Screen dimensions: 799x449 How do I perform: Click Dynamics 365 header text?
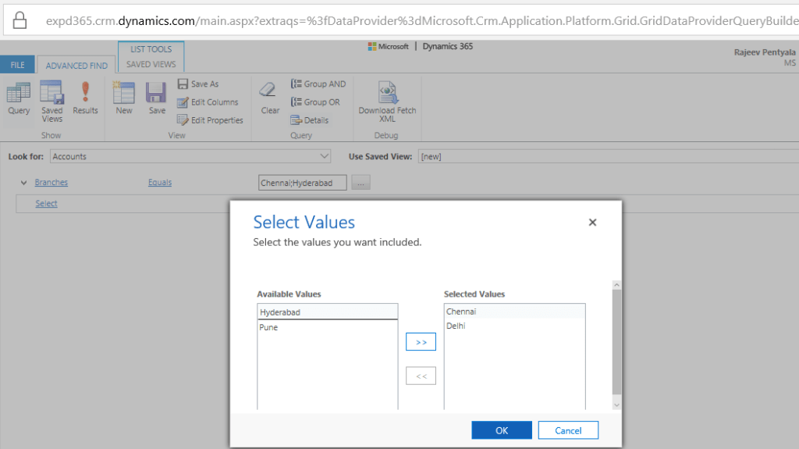[x=447, y=46]
